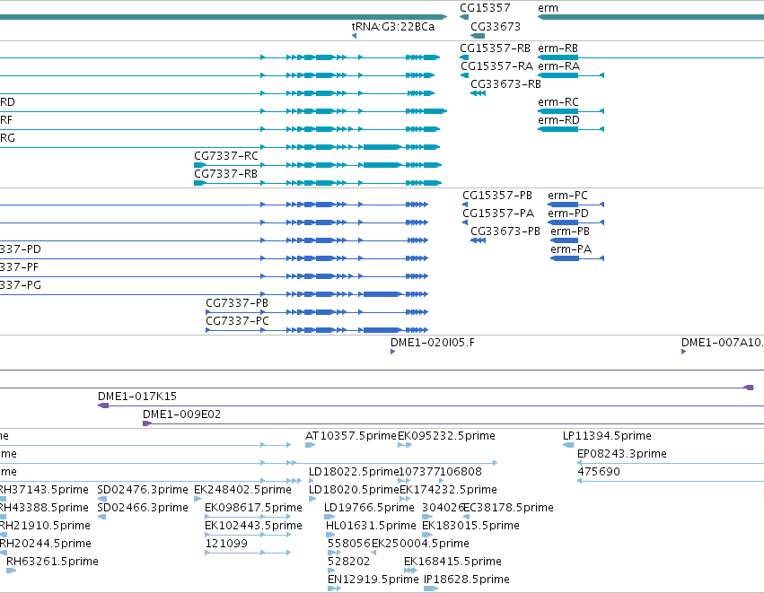This screenshot has width=764, height=593.
Task: Click the CG15357 gene label
Action: (485, 8)
